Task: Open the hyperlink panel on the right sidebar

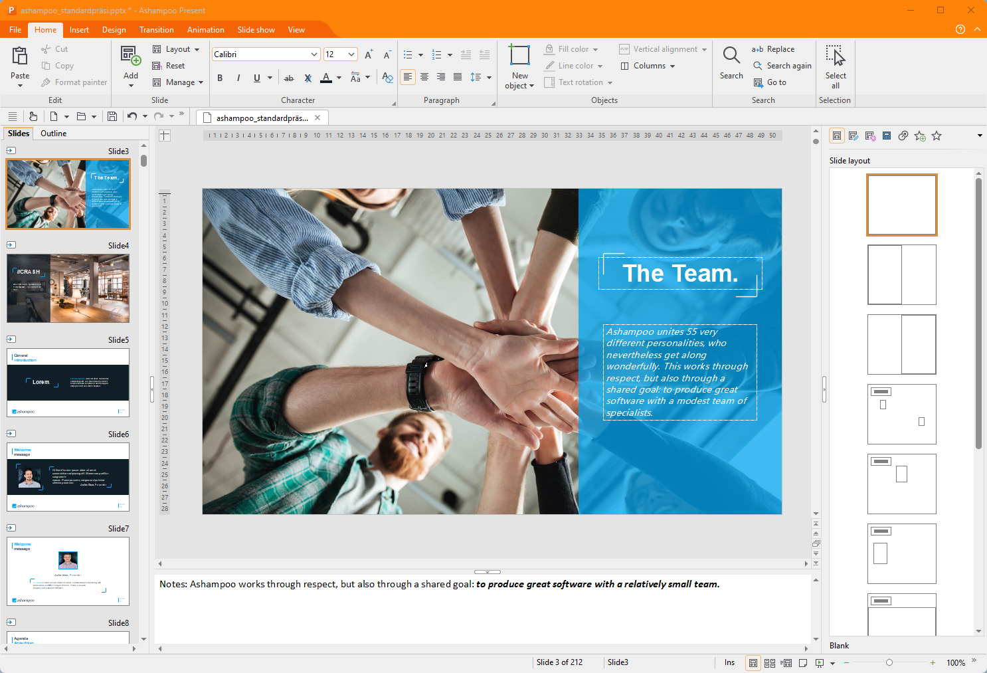Action: [903, 136]
